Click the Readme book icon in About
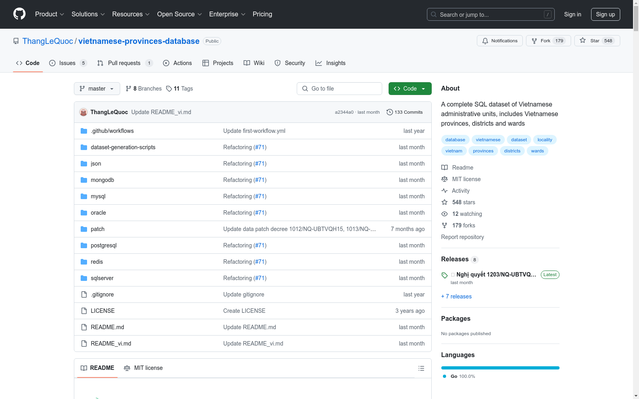 pyautogui.click(x=445, y=168)
